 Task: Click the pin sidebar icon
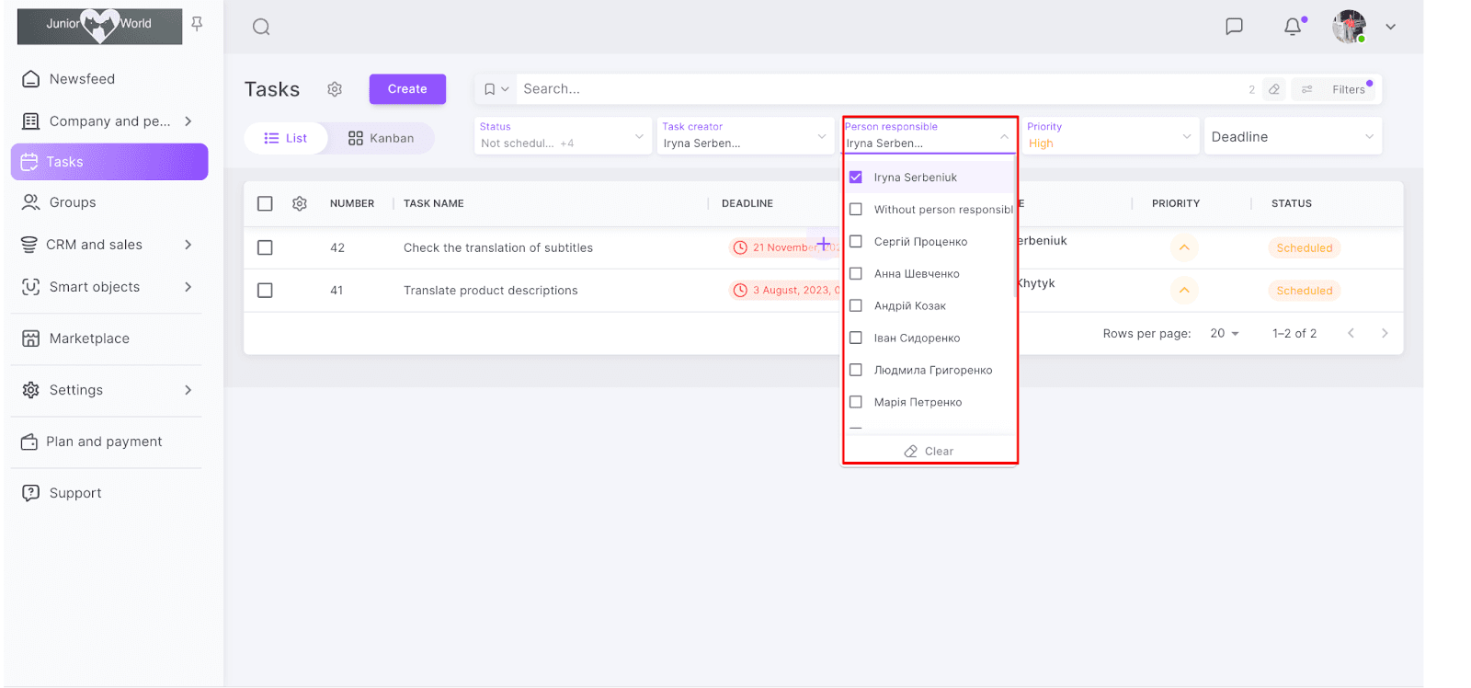coord(197,24)
